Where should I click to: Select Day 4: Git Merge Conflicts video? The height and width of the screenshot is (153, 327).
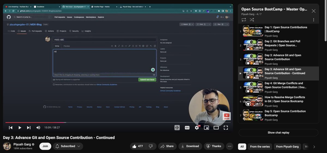pyautogui.click(x=278, y=87)
